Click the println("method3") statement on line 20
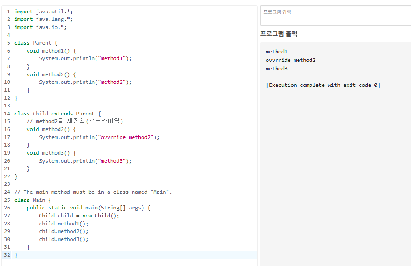This screenshot has height=266, width=411. tap(85, 160)
